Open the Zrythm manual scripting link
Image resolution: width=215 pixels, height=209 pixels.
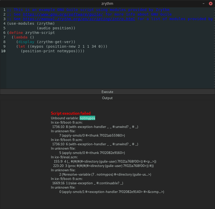(x=79, y=19)
